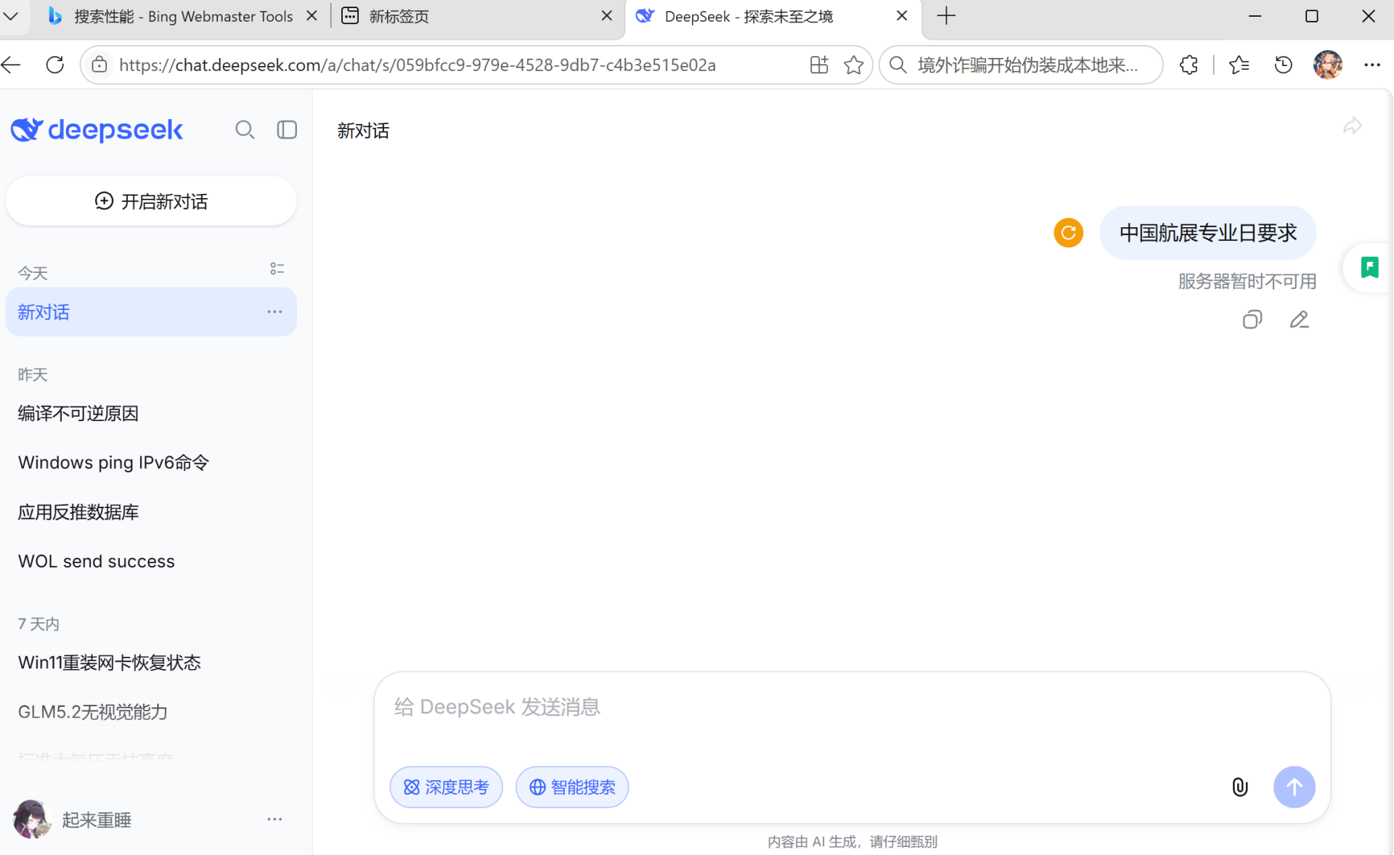
Task: Switch to the 新标签页 tab
Action: 476,16
